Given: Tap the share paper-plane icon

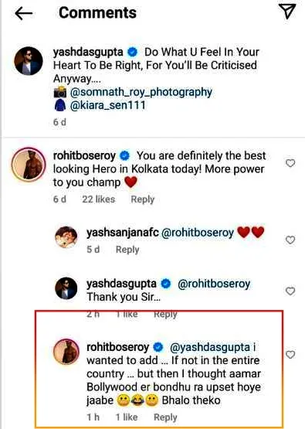Looking at the screenshot, I should [x=287, y=12].
